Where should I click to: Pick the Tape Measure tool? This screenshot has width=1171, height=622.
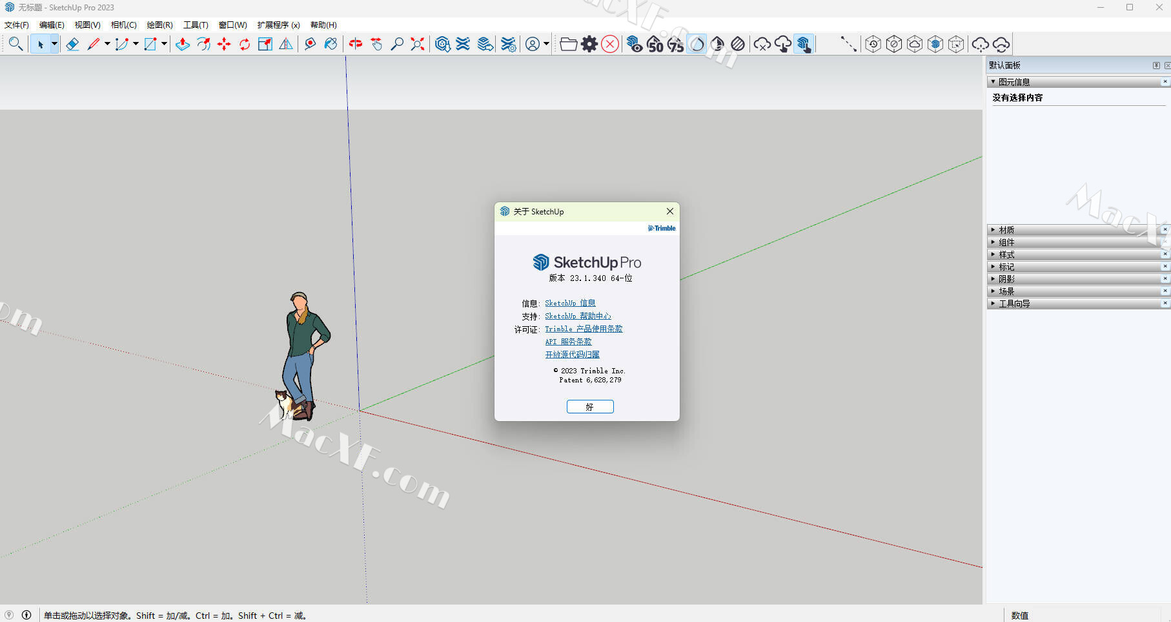pyautogui.click(x=310, y=44)
